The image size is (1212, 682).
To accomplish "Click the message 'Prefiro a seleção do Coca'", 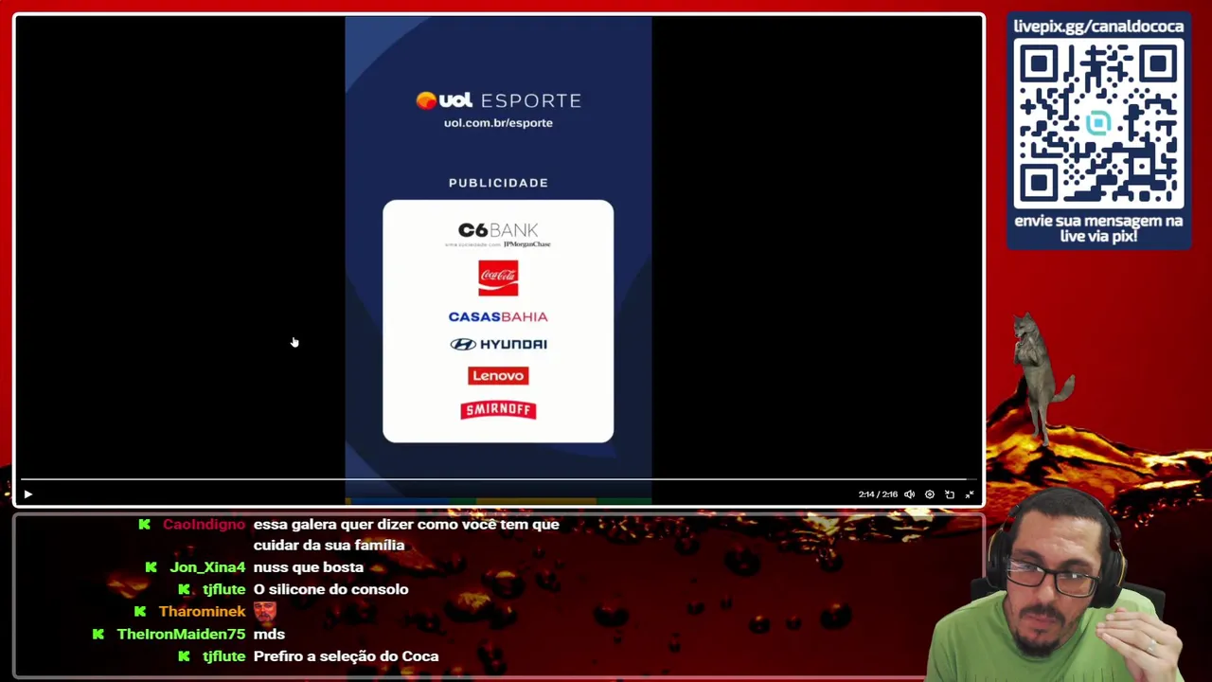I will pyautogui.click(x=347, y=656).
